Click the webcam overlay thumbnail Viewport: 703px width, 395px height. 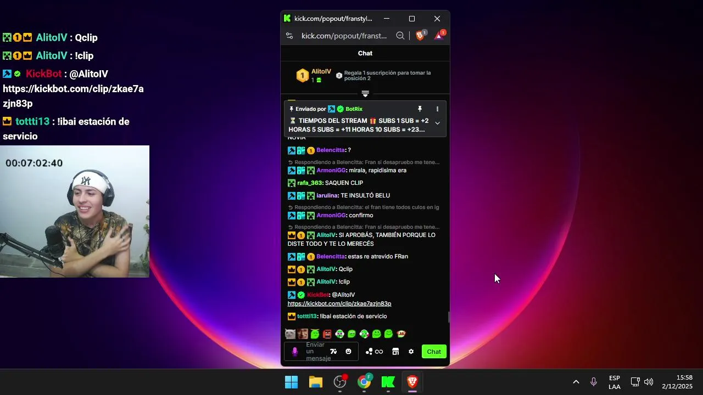point(75,211)
